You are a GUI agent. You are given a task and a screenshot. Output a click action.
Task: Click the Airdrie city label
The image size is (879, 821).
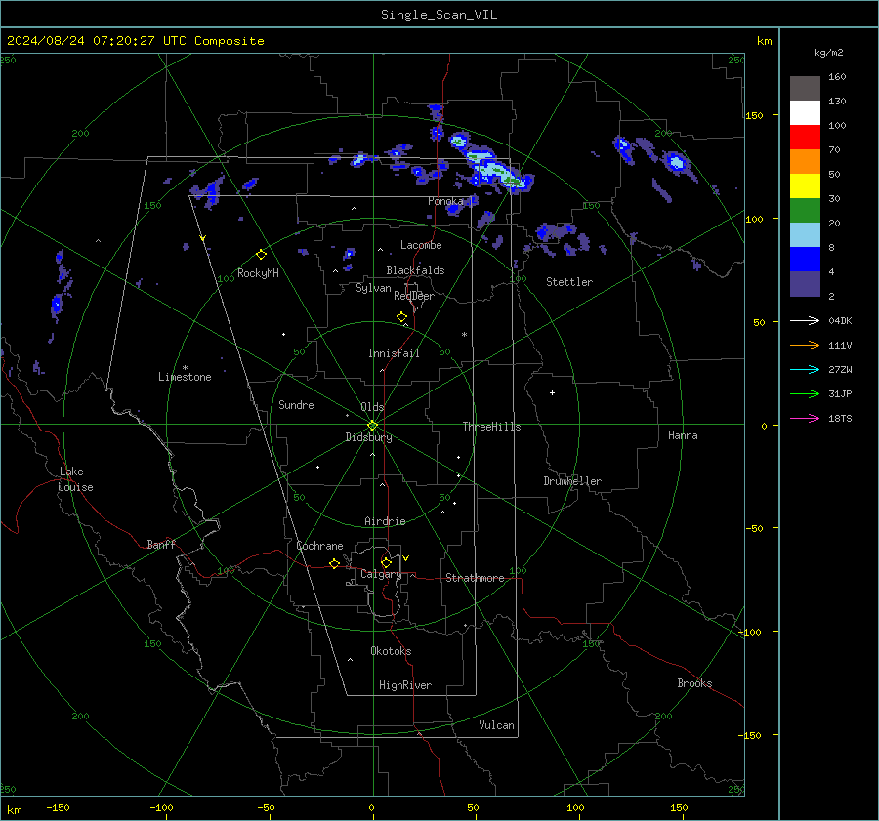(x=385, y=521)
